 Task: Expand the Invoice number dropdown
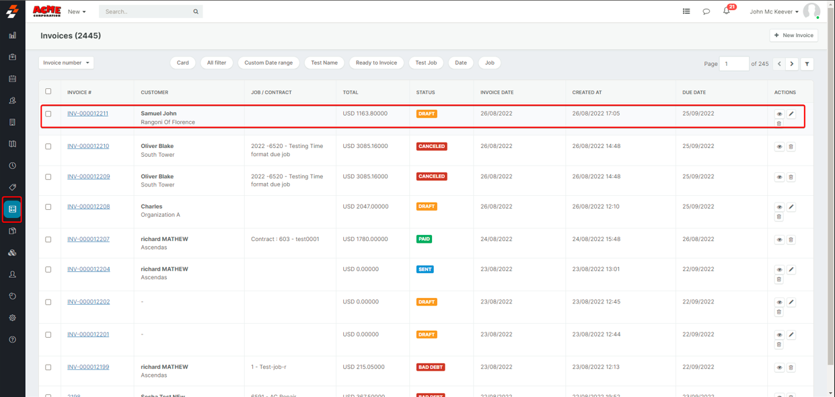66,63
